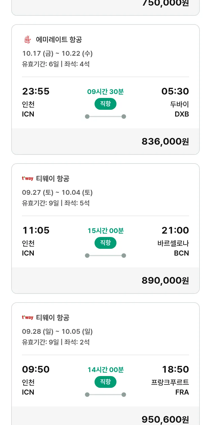Screen dimensions: 211x425
Task: Click 티웨이 항공 name above 09.28 dates
Action: (x=53, y=317)
